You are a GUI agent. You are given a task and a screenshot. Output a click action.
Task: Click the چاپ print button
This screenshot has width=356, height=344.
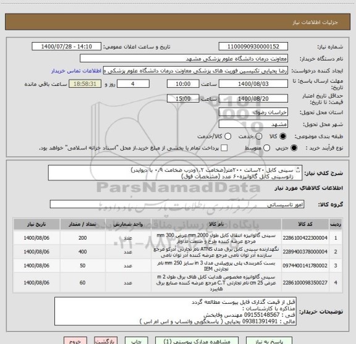pos(136,341)
